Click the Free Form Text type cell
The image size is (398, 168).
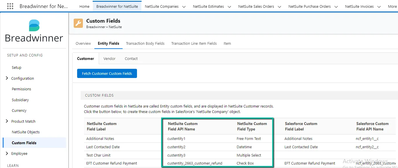[249, 139]
